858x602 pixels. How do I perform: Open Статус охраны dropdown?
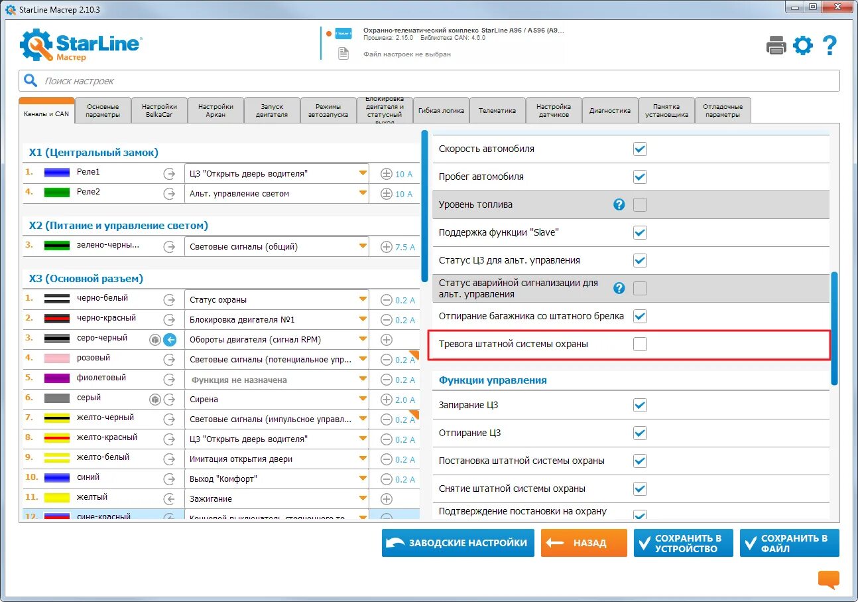[276, 299]
